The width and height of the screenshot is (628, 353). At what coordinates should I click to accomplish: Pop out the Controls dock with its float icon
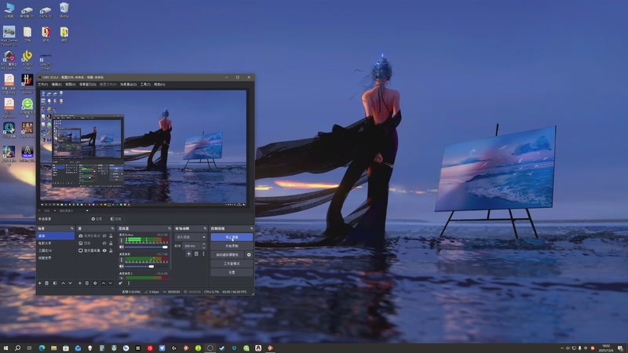point(251,228)
